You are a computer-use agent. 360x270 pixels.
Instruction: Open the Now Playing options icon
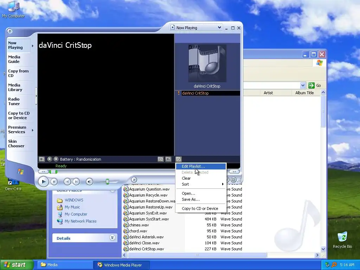42,159
